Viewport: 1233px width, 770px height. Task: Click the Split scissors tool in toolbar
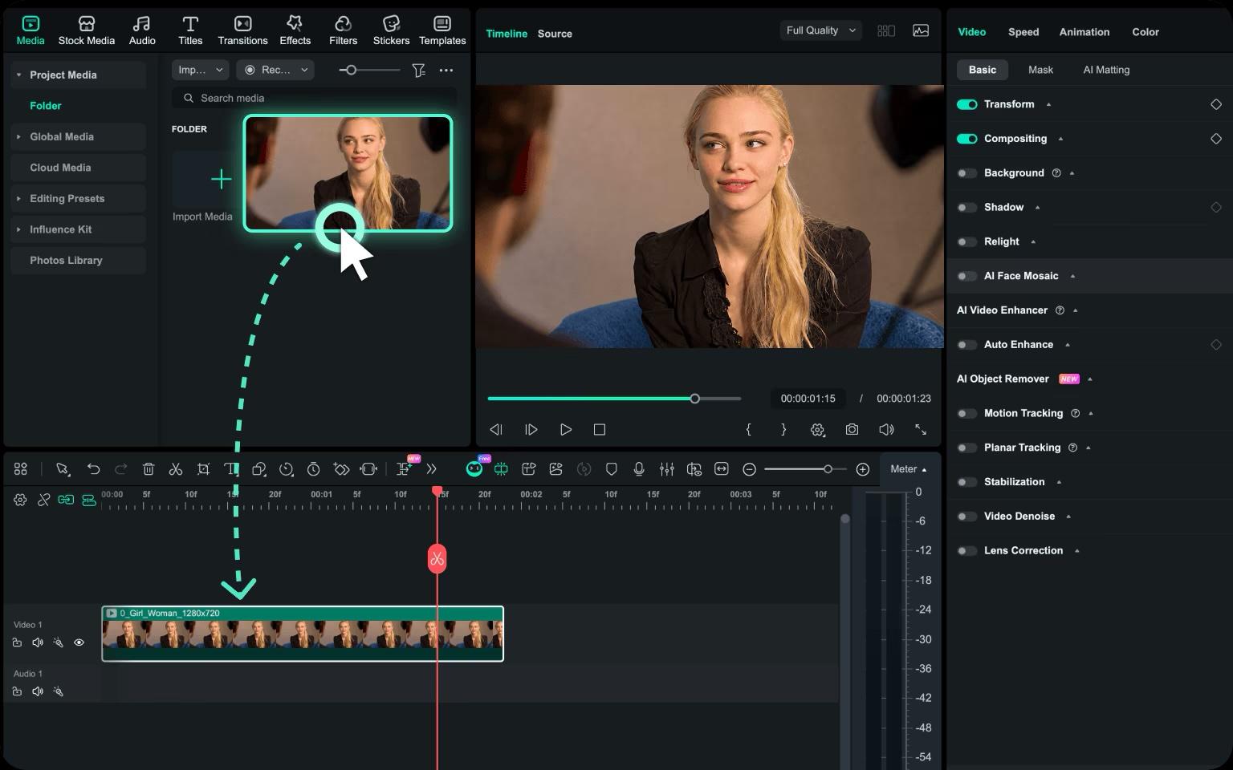click(x=176, y=469)
